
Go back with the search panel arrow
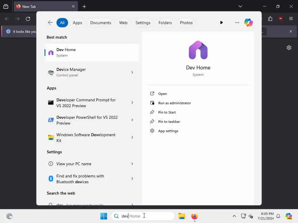point(50,23)
